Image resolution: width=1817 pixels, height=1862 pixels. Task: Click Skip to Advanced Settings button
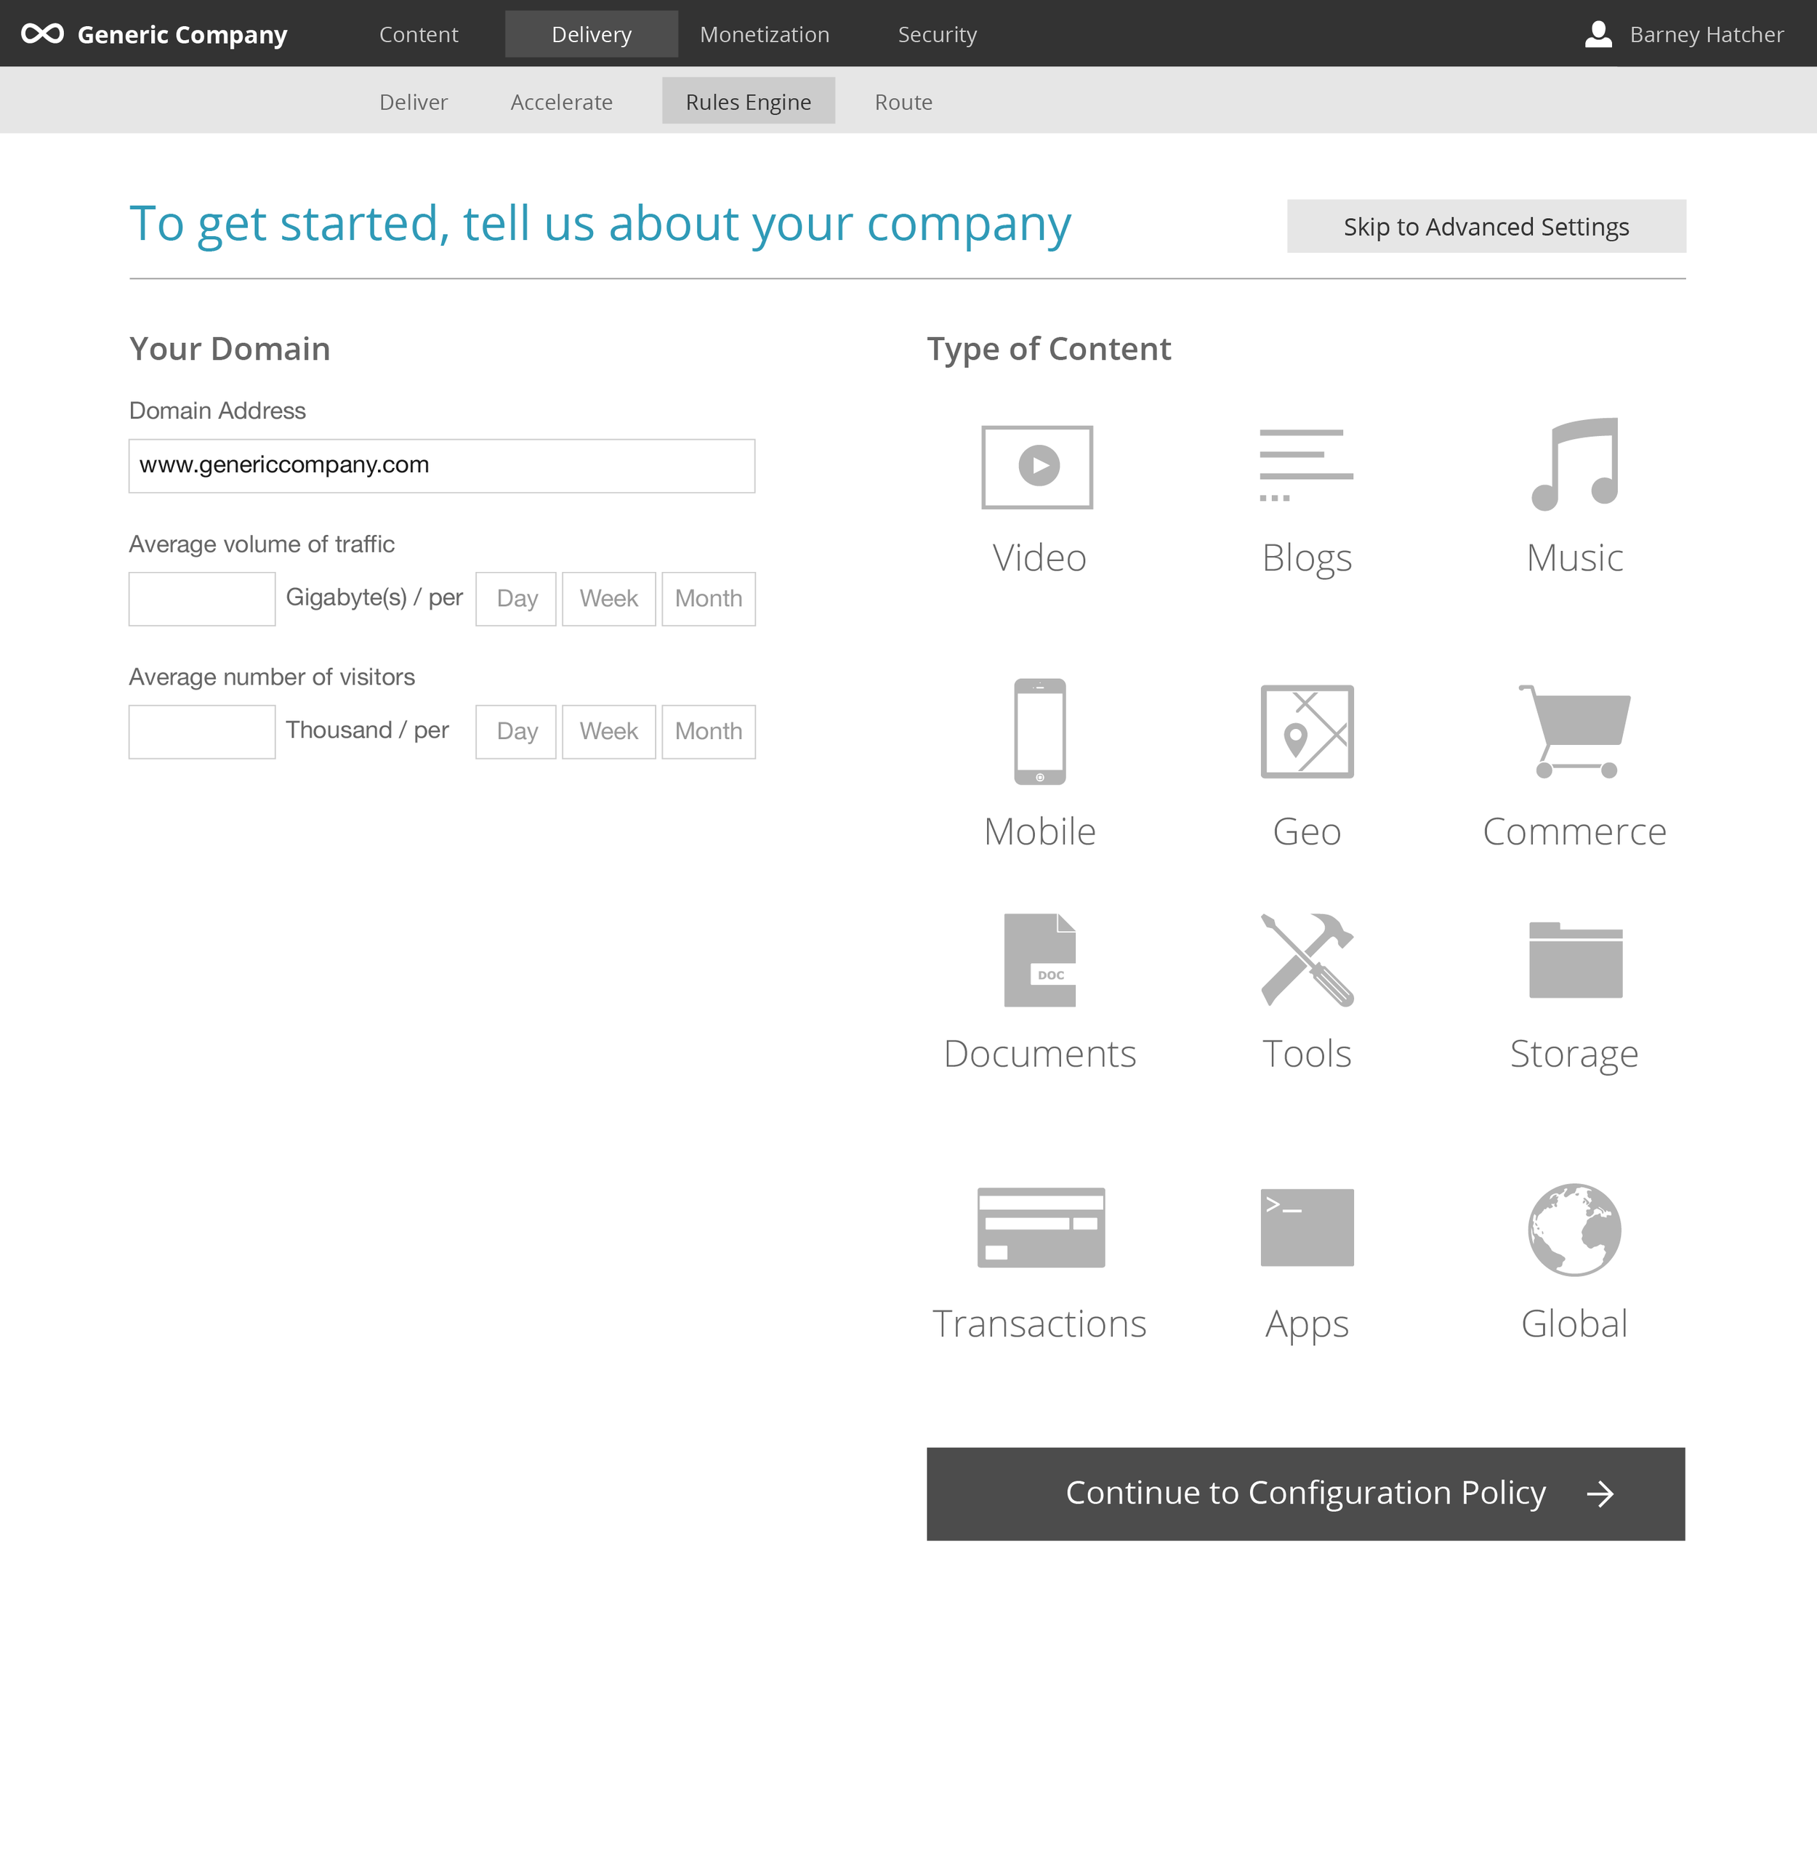point(1486,226)
